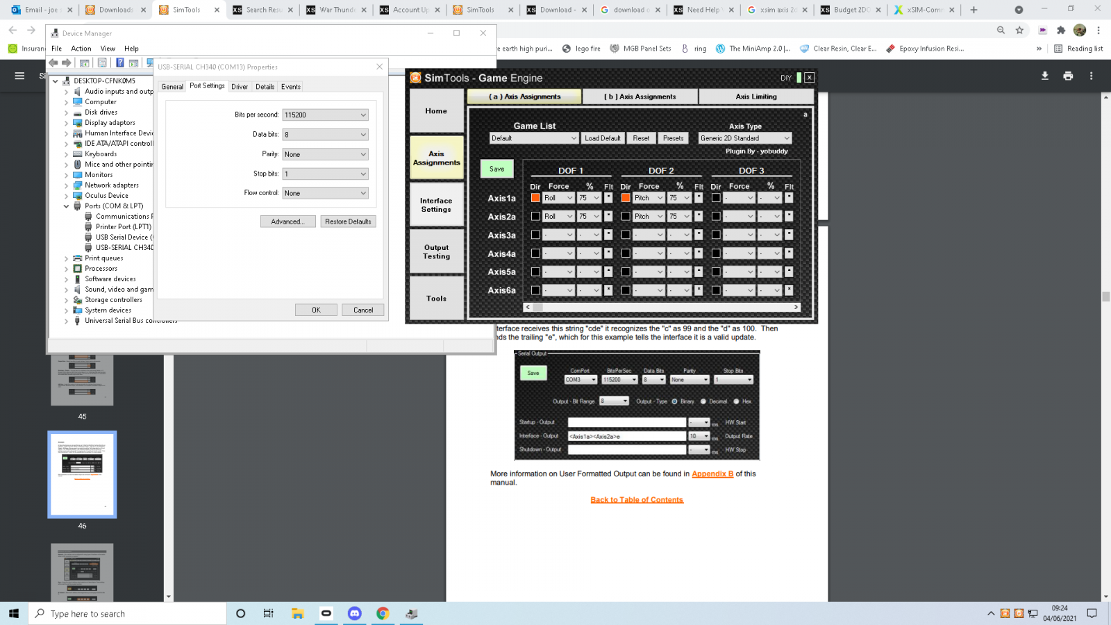Open Stop bits dropdown
This screenshot has width=1111, height=625.
point(325,174)
